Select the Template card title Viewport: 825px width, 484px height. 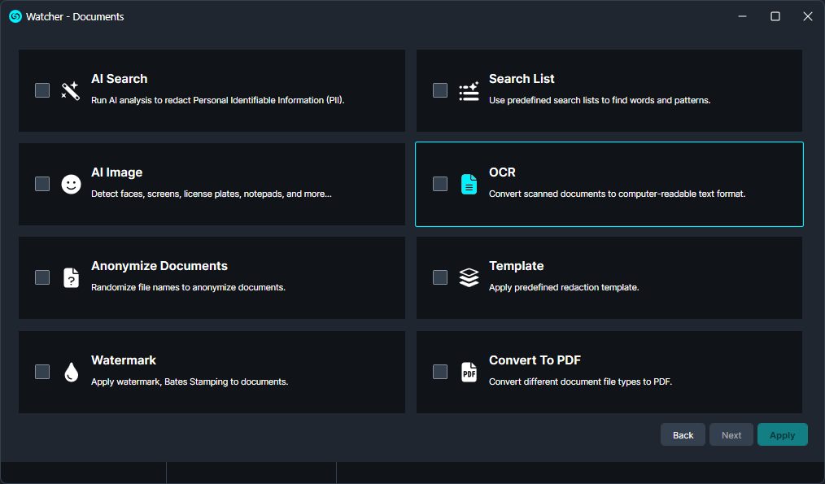point(516,266)
